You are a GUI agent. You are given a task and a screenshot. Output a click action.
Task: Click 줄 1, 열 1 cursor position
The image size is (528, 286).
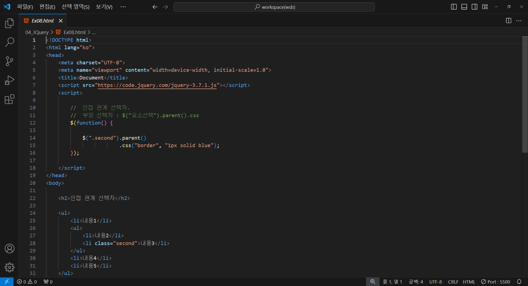point(392,282)
